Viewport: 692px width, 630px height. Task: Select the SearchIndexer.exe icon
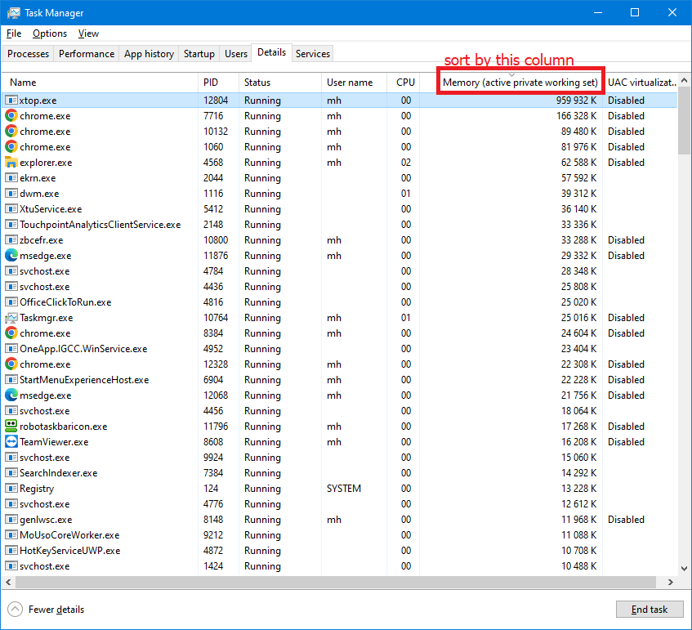click(11, 473)
